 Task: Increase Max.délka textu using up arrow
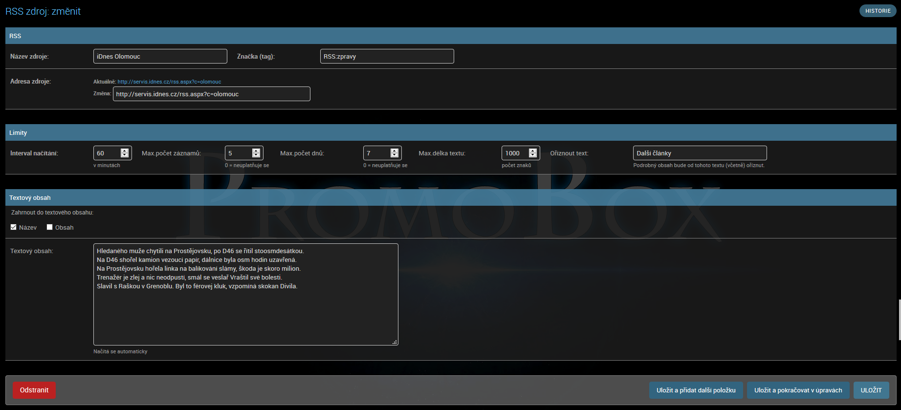[533, 151]
